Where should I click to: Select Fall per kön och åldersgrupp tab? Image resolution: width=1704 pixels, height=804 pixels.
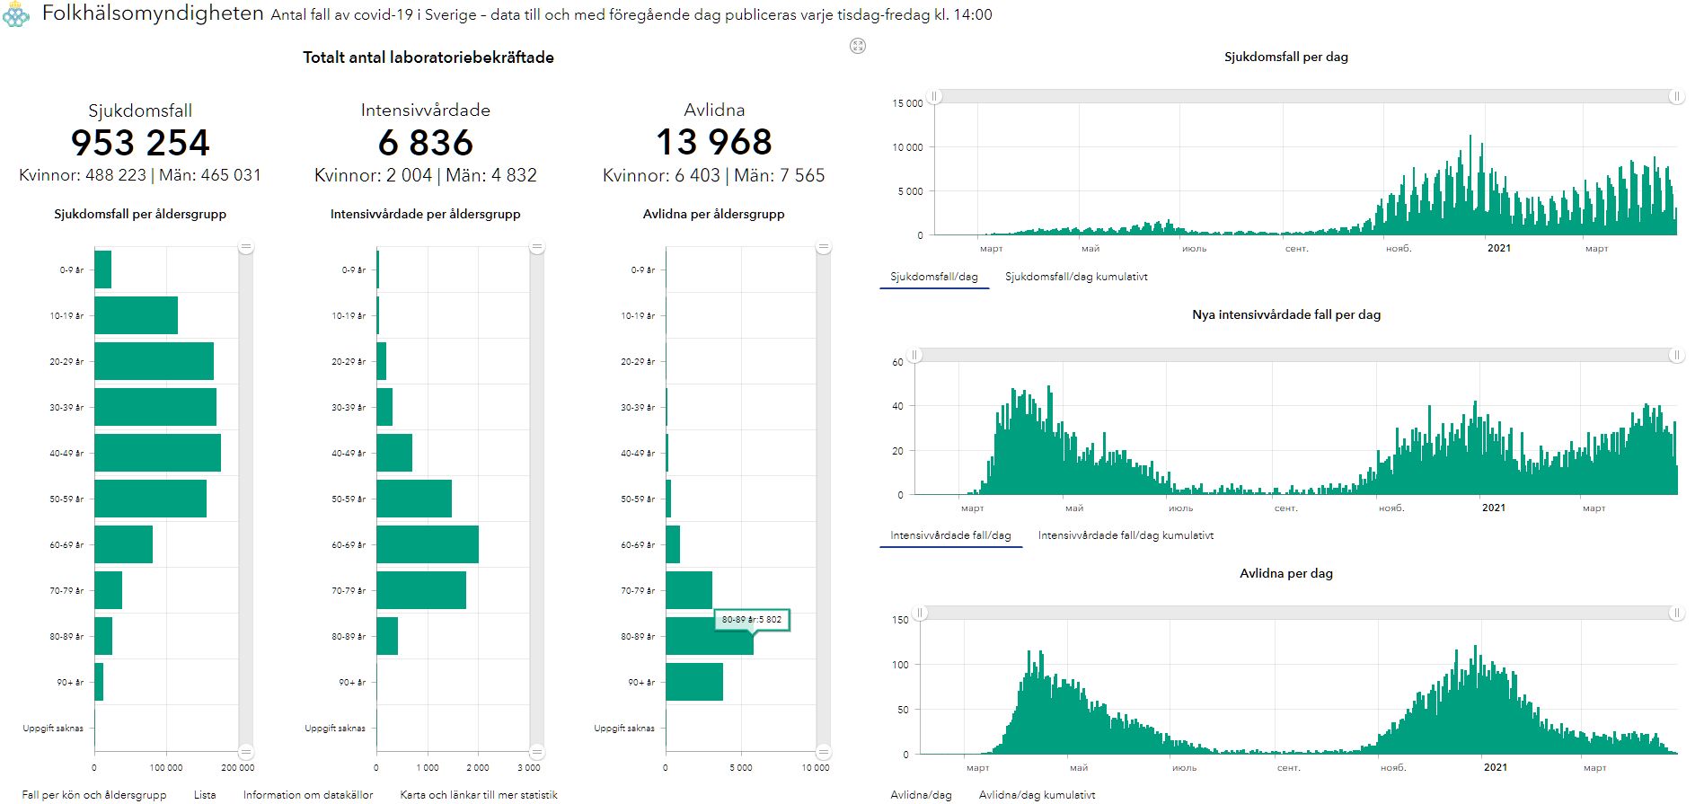tap(94, 795)
